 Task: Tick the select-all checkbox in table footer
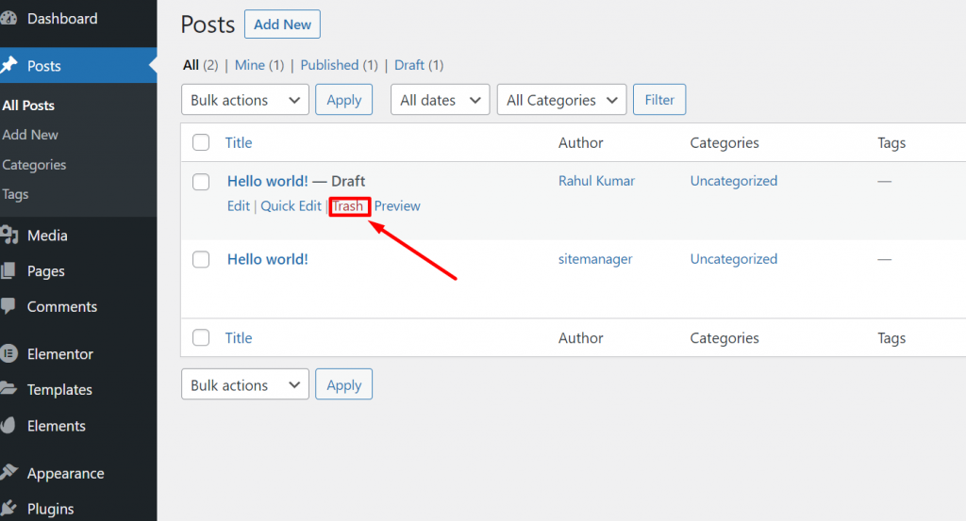(x=201, y=337)
